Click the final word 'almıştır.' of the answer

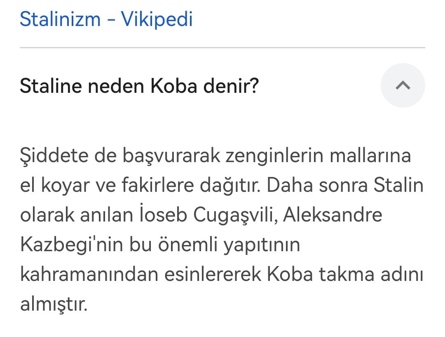click(54, 304)
